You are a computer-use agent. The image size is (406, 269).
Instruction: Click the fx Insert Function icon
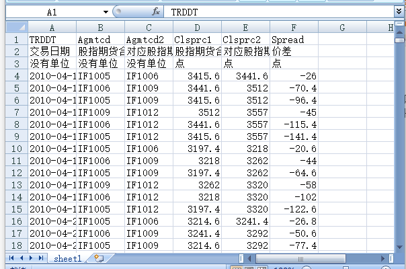[x=156, y=11]
